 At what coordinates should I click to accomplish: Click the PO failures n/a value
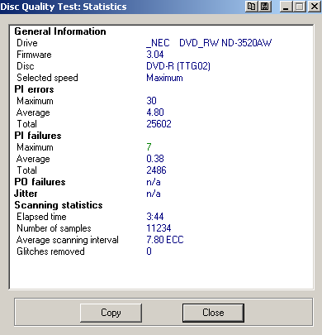click(x=154, y=182)
